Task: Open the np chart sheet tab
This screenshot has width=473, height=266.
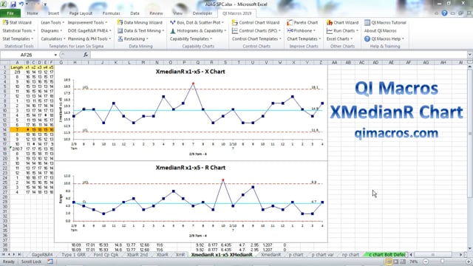Action: coord(350,255)
